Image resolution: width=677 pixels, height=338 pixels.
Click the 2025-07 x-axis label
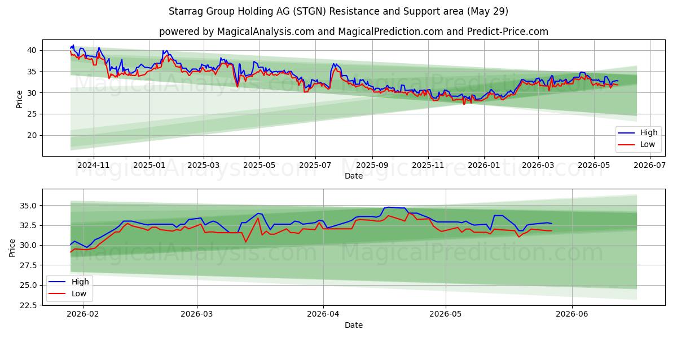[315, 165]
